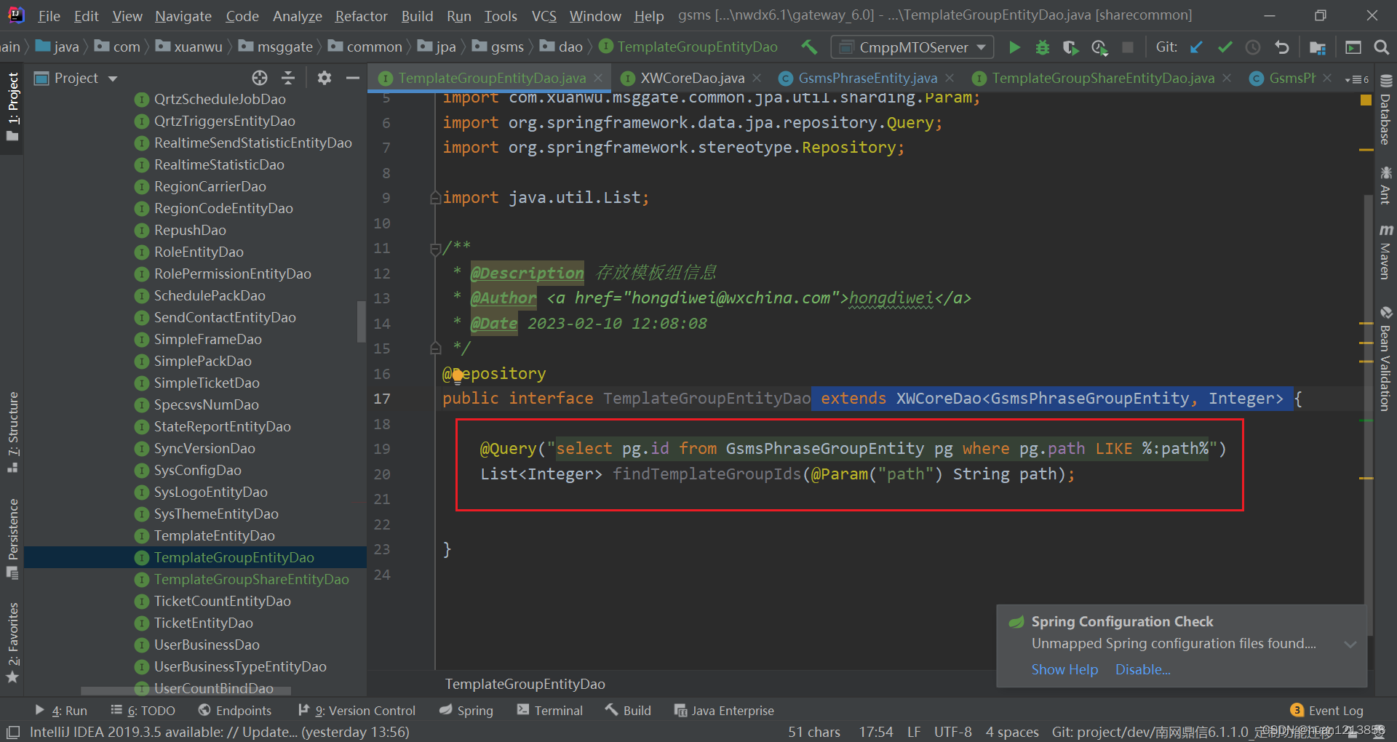Select SysConfigDao in project tree
The width and height of the screenshot is (1397, 742).
click(x=197, y=471)
